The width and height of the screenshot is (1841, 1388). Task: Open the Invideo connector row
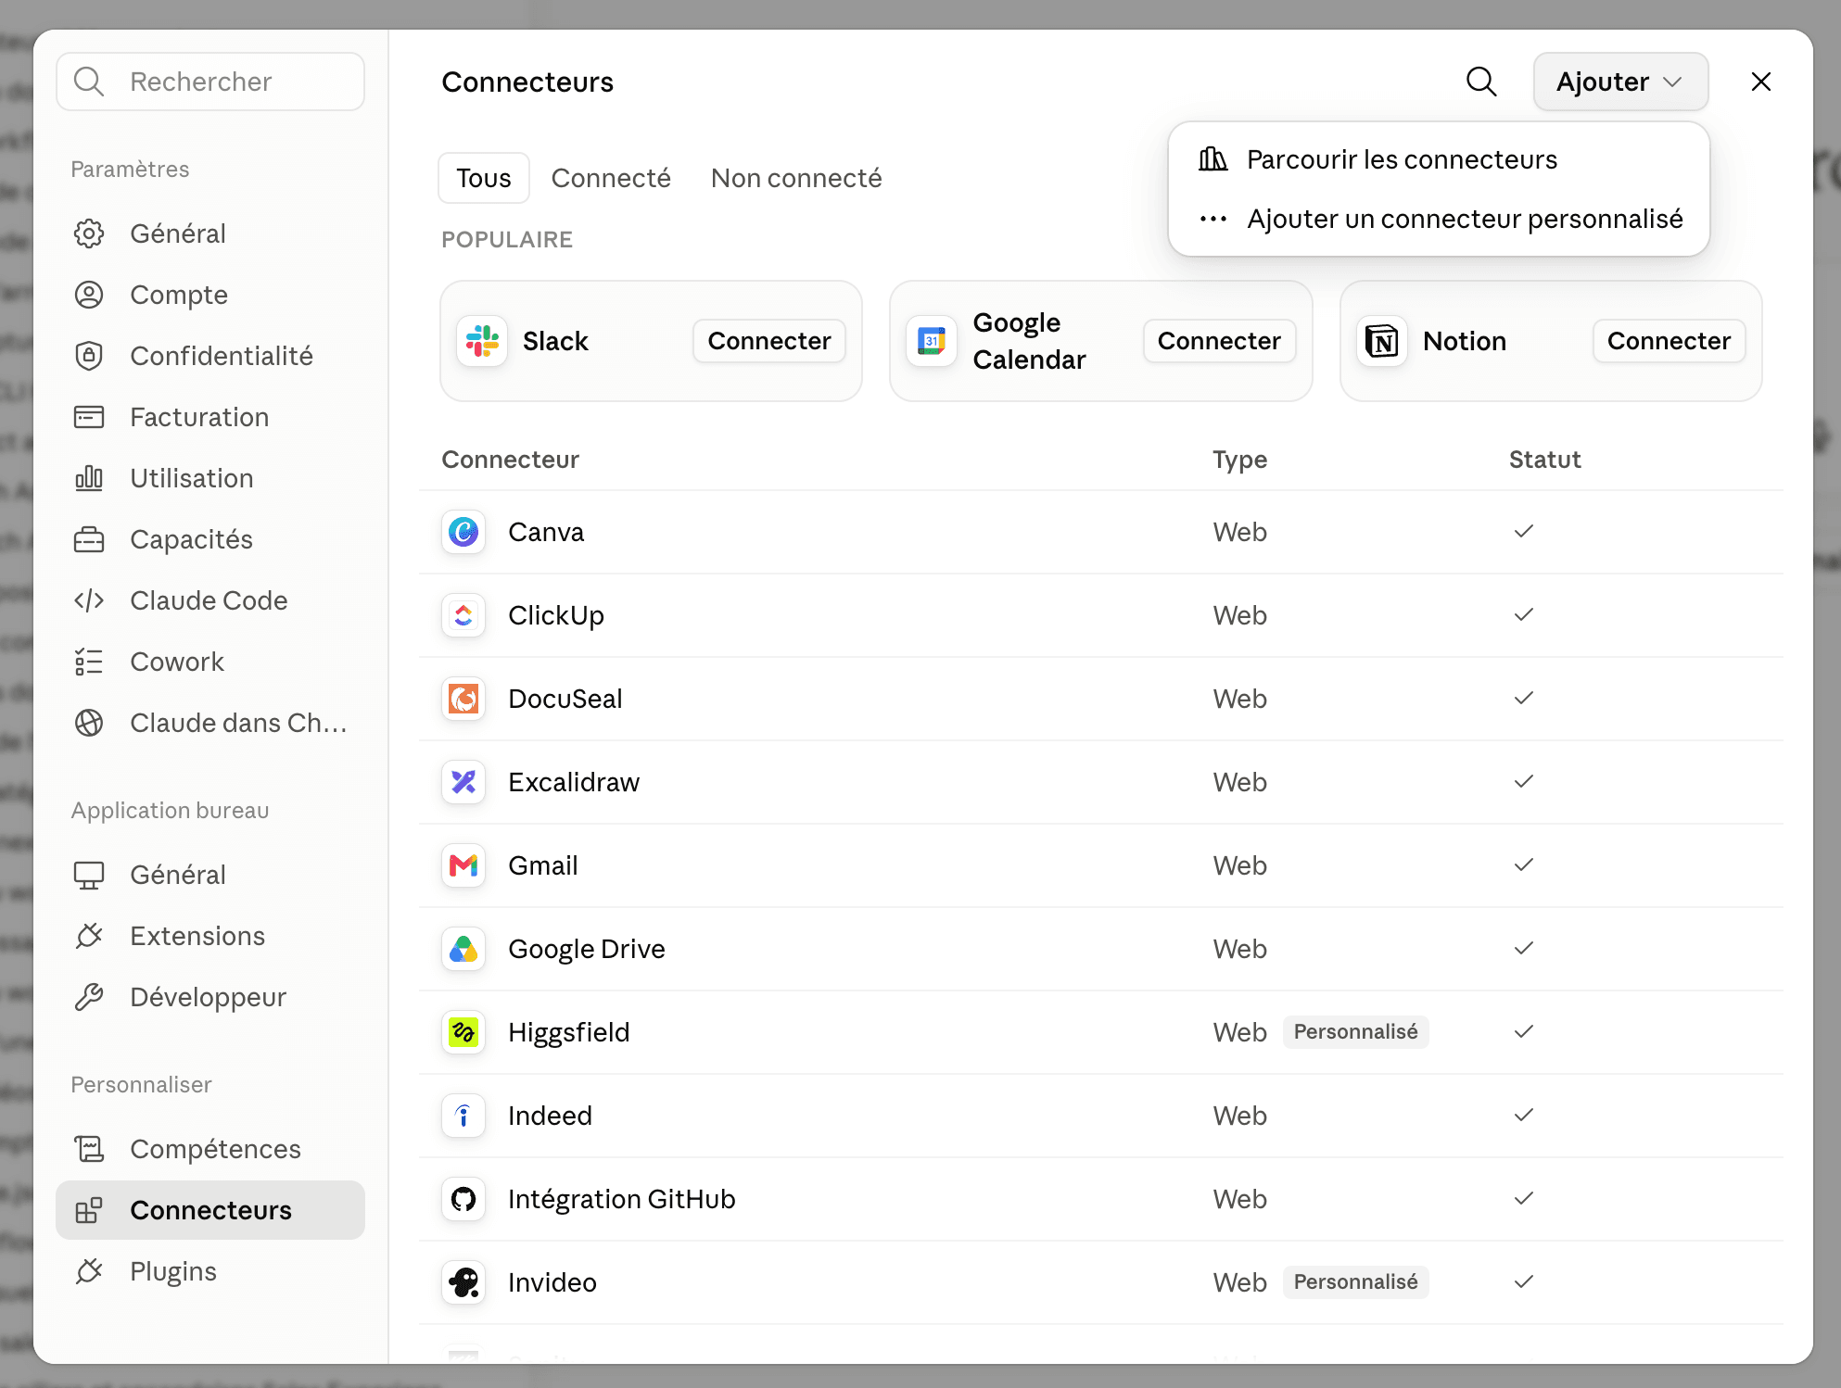pyautogui.click(x=1101, y=1282)
